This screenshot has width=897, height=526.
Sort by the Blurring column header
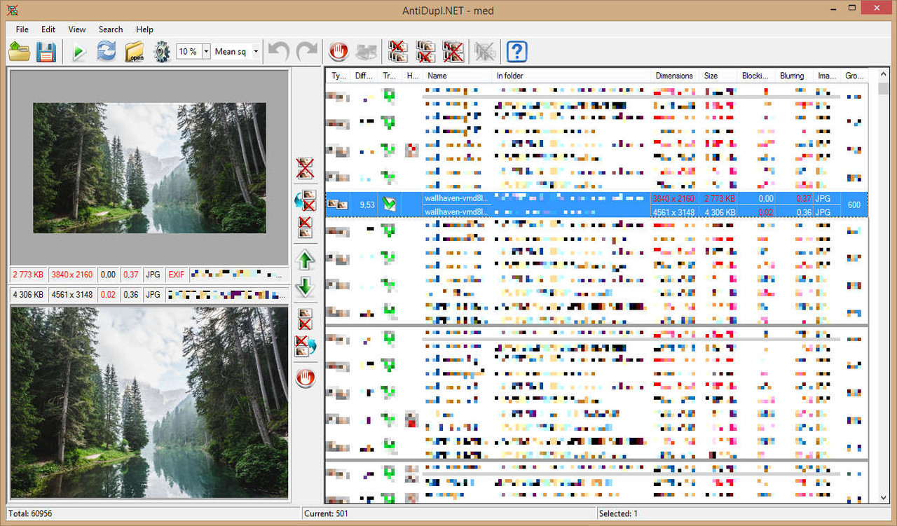point(795,76)
